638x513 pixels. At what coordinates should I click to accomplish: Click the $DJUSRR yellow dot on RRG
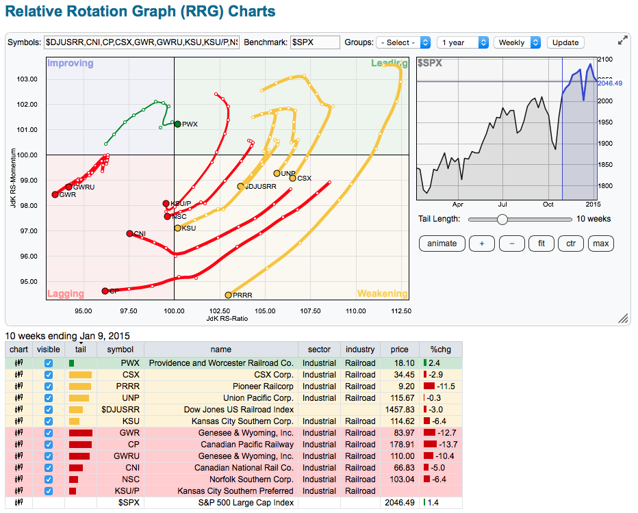pos(241,186)
